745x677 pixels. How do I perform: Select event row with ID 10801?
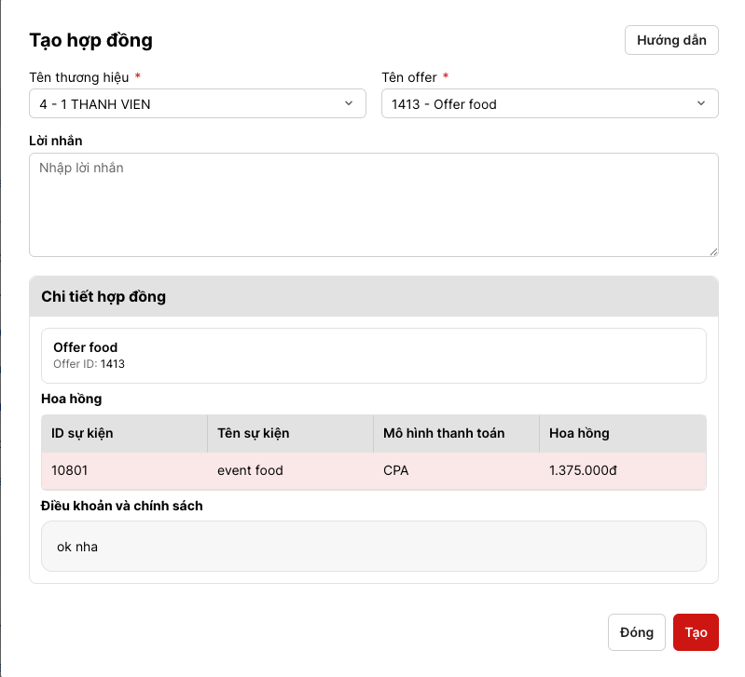[x=374, y=470]
